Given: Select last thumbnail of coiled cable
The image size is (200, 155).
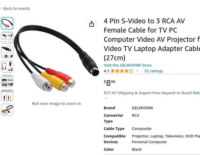Looking at the screenshot, I should click(x=7, y=110).
